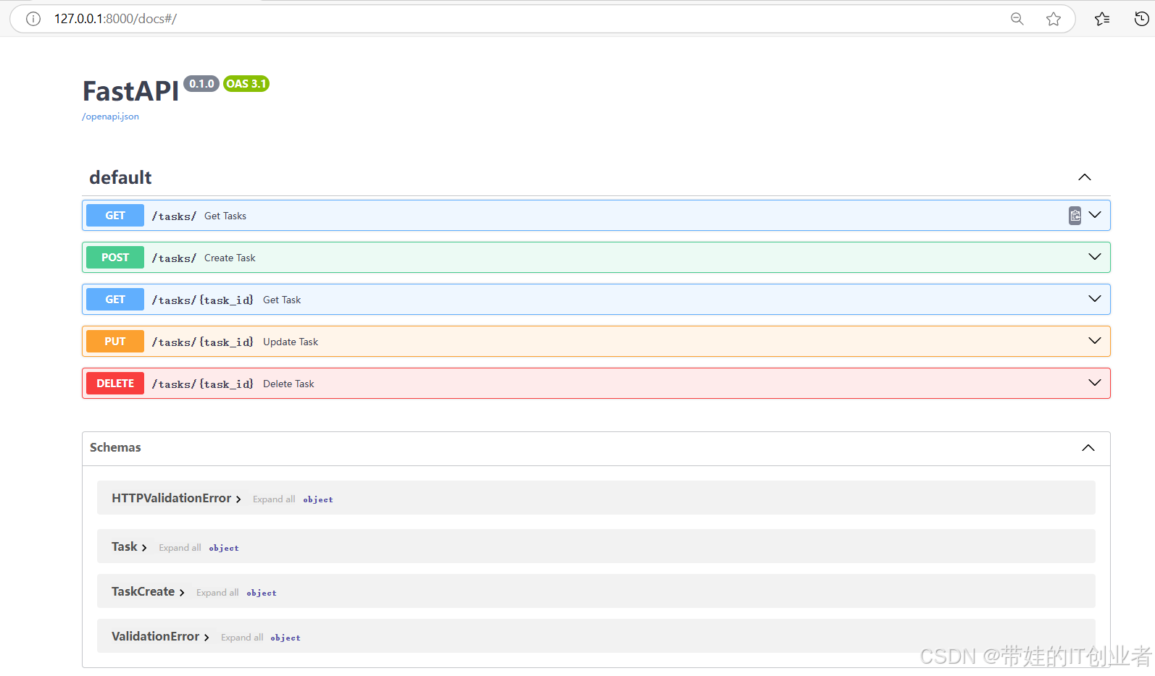Image resolution: width=1155 pixels, height=676 pixels.
Task: Click Expand all for ValidationError
Action: point(242,638)
